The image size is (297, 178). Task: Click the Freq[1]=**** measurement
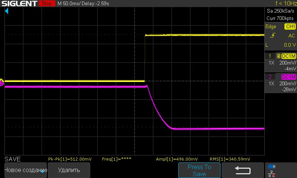pos(117,159)
